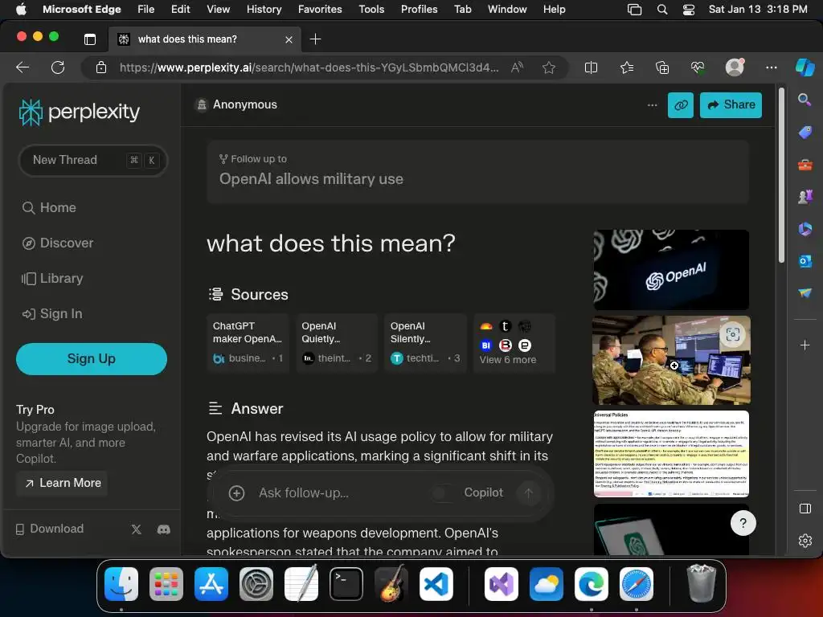Open Edge sidebar Outlook icon
The height and width of the screenshot is (617, 823).
805,261
